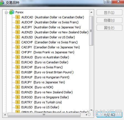
Task: Click the vertical scrollbar up arrow
Action: pyautogui.click(x=91, y=12)
